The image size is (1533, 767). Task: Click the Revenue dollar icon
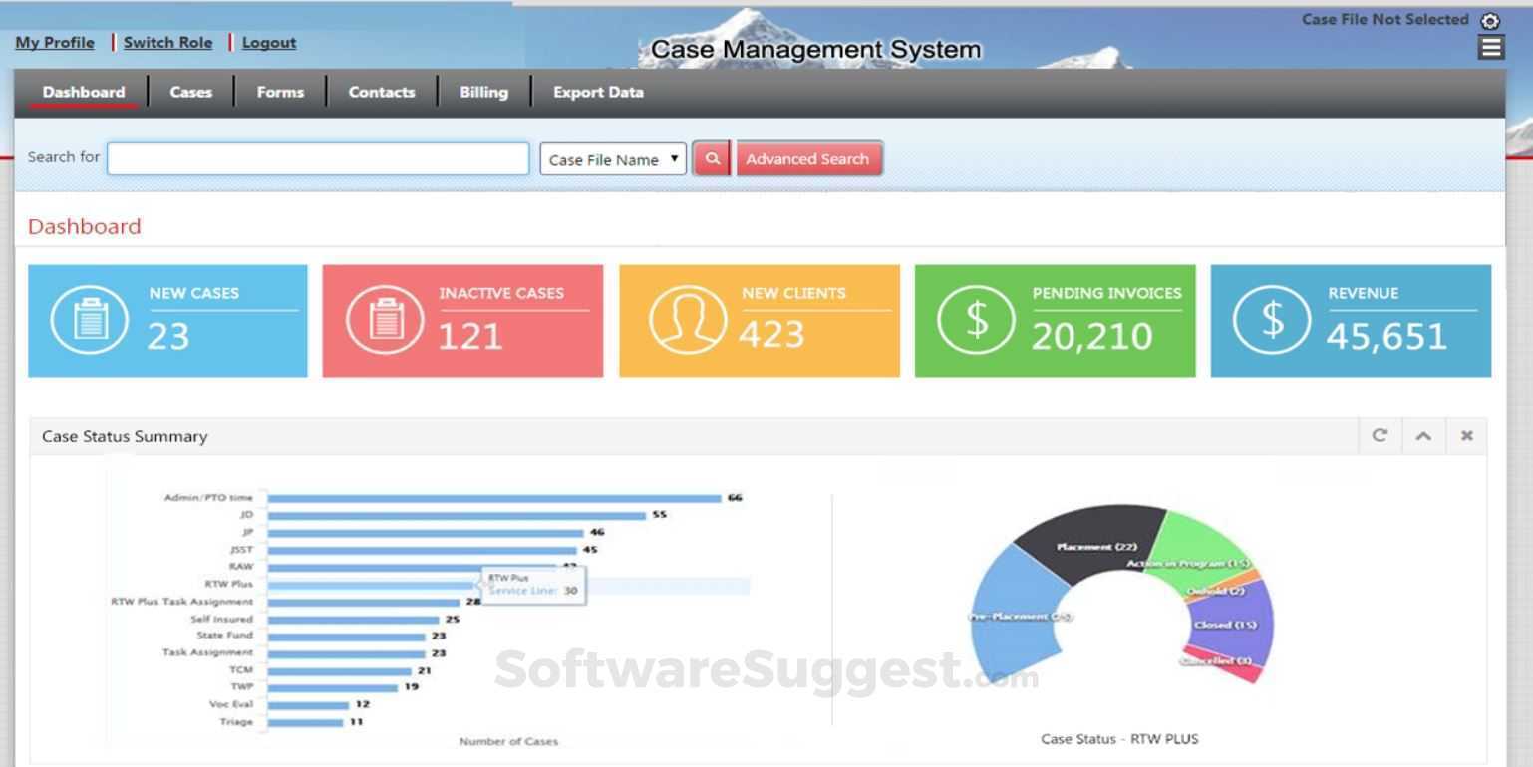pos(1272,320)
